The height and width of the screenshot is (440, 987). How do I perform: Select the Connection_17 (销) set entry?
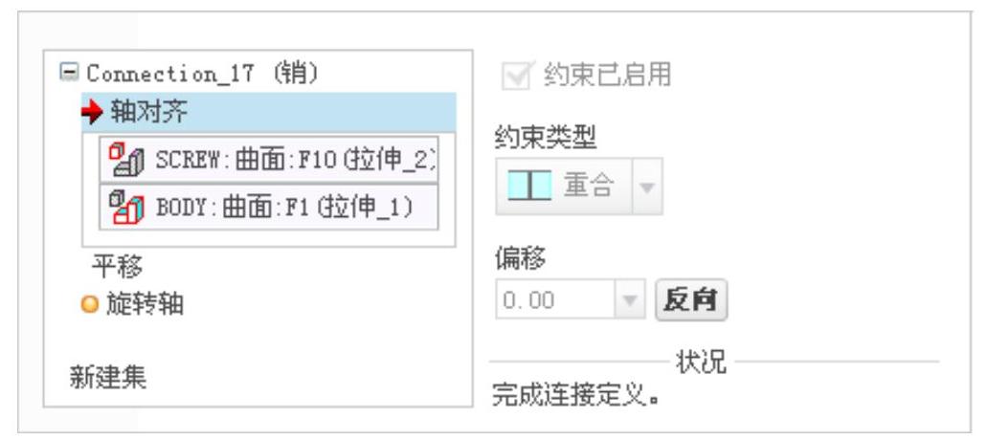(203, 73)
